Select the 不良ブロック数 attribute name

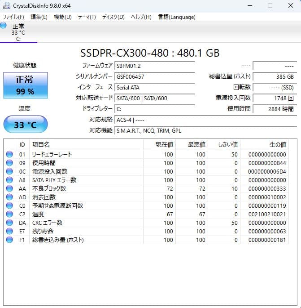pos(49,188)
